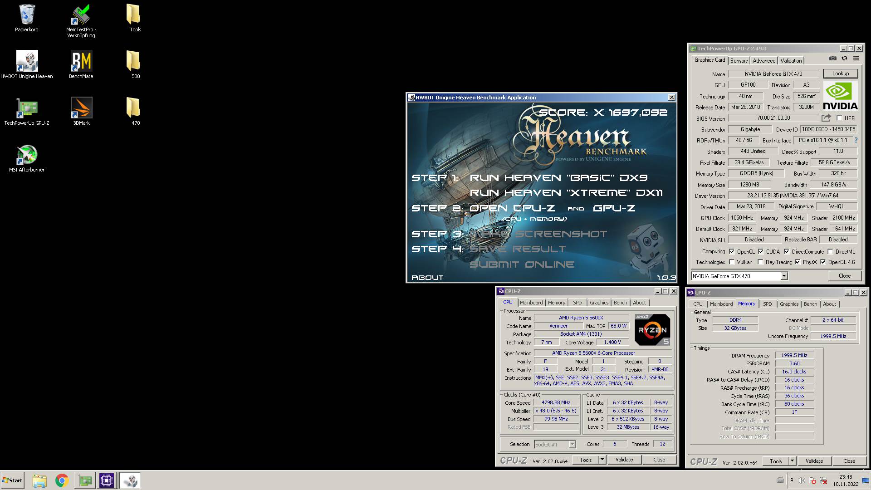Toggle OpenGL 4.6 checkbox
Screen dimensions: 871x490
(823, 262)
